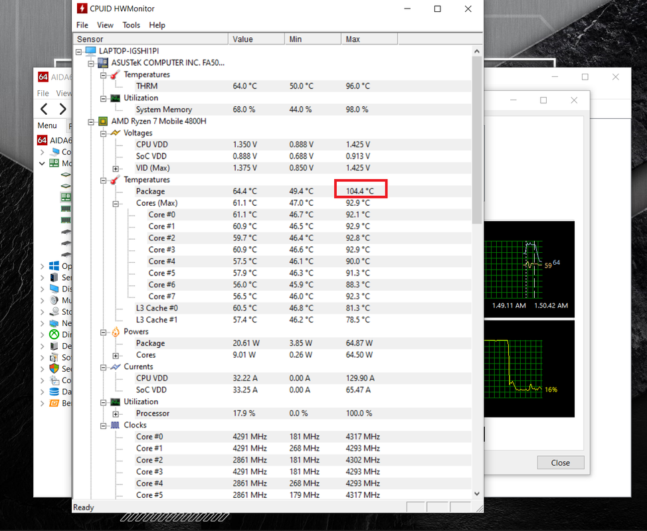This screenshot has width=647, height=531.
Task: Open the File menu in AIDA64 window
Action: [x=43, y=93]
